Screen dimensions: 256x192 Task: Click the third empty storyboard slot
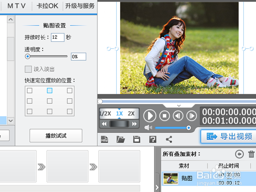tap(119, 166)
